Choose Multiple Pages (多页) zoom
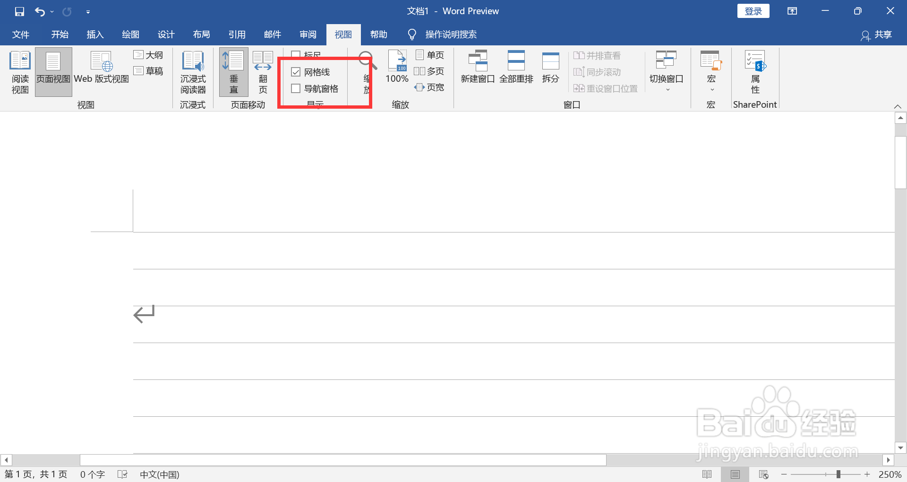 tap(429, 71)
